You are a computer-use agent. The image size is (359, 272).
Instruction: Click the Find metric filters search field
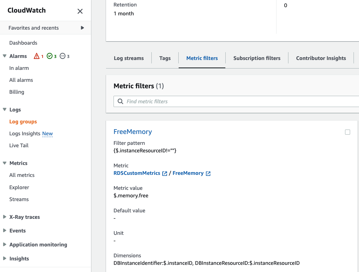pos(236,102)
